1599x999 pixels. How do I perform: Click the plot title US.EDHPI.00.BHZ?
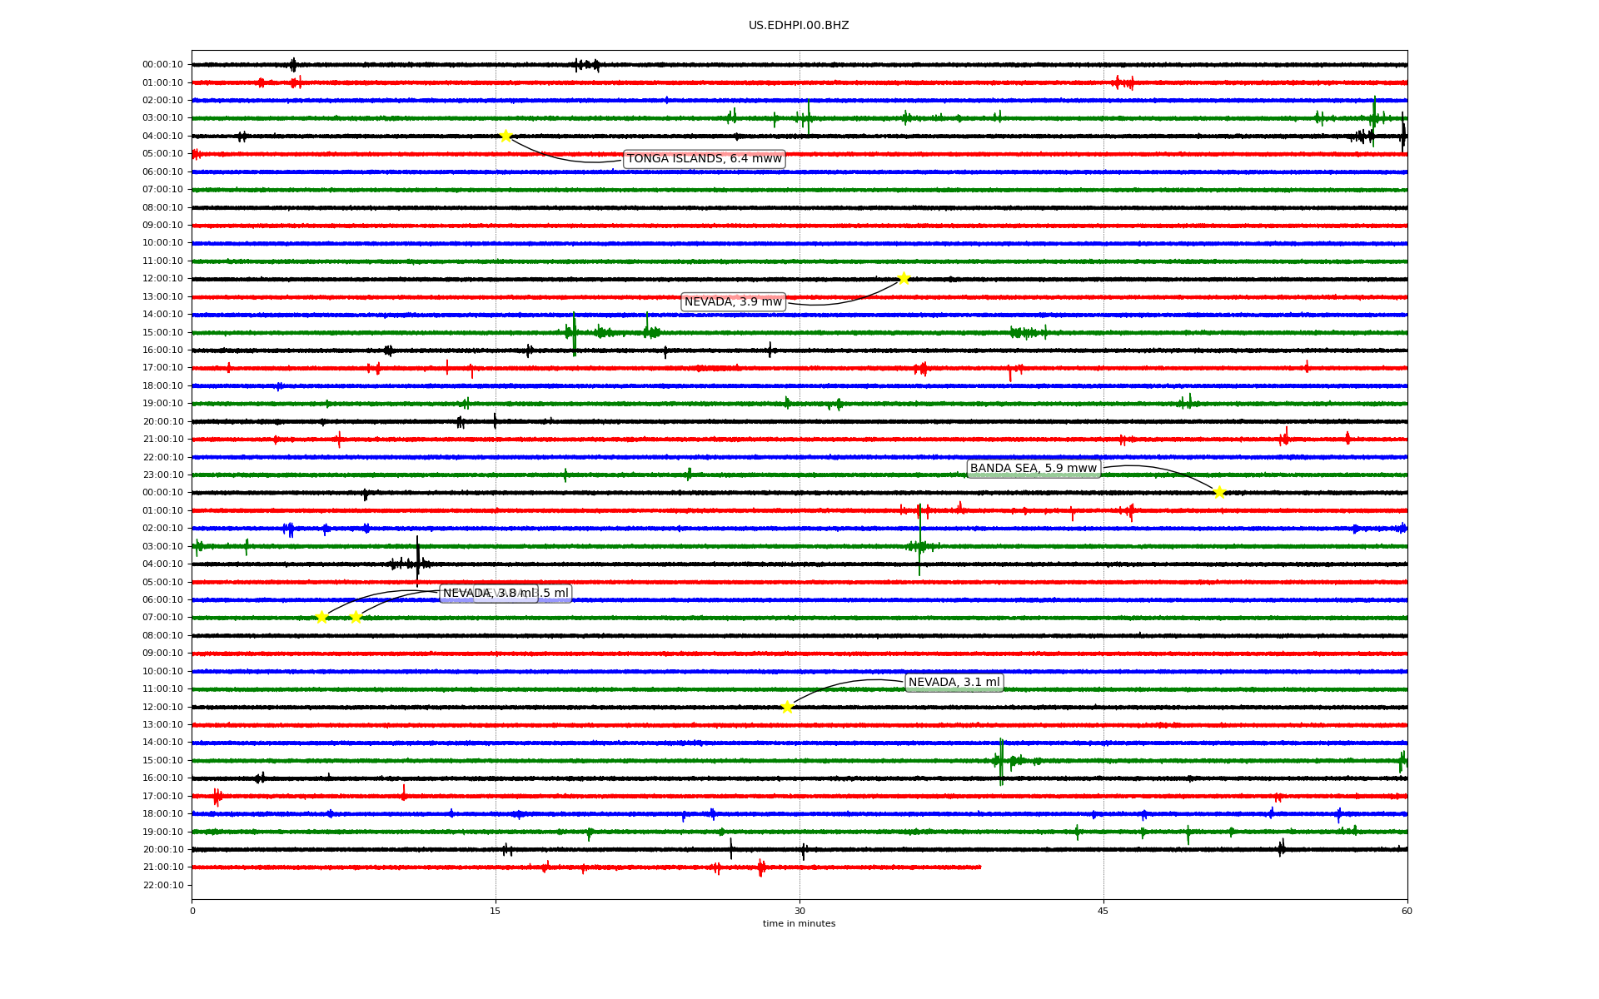click(799, 26)
